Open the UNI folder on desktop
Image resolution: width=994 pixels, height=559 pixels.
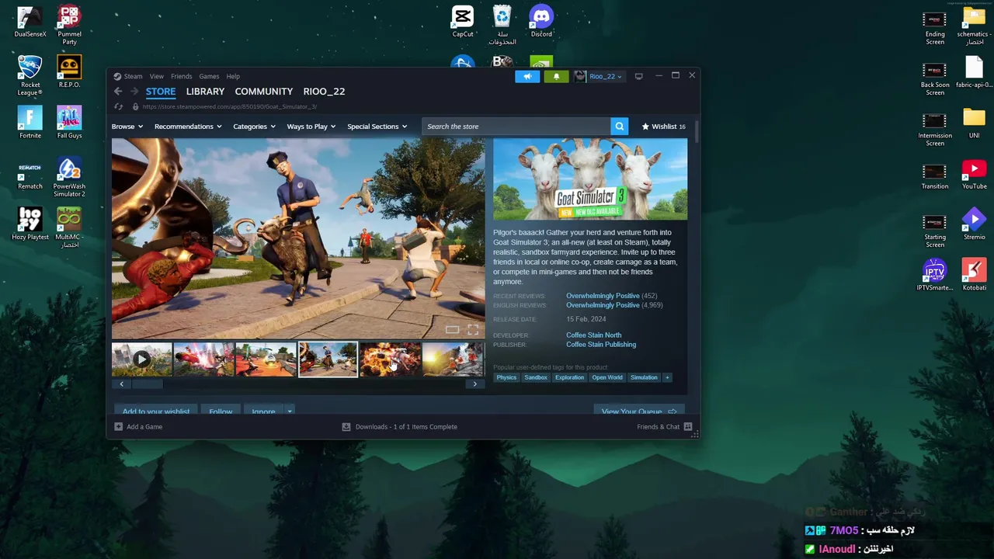(974, 123)
